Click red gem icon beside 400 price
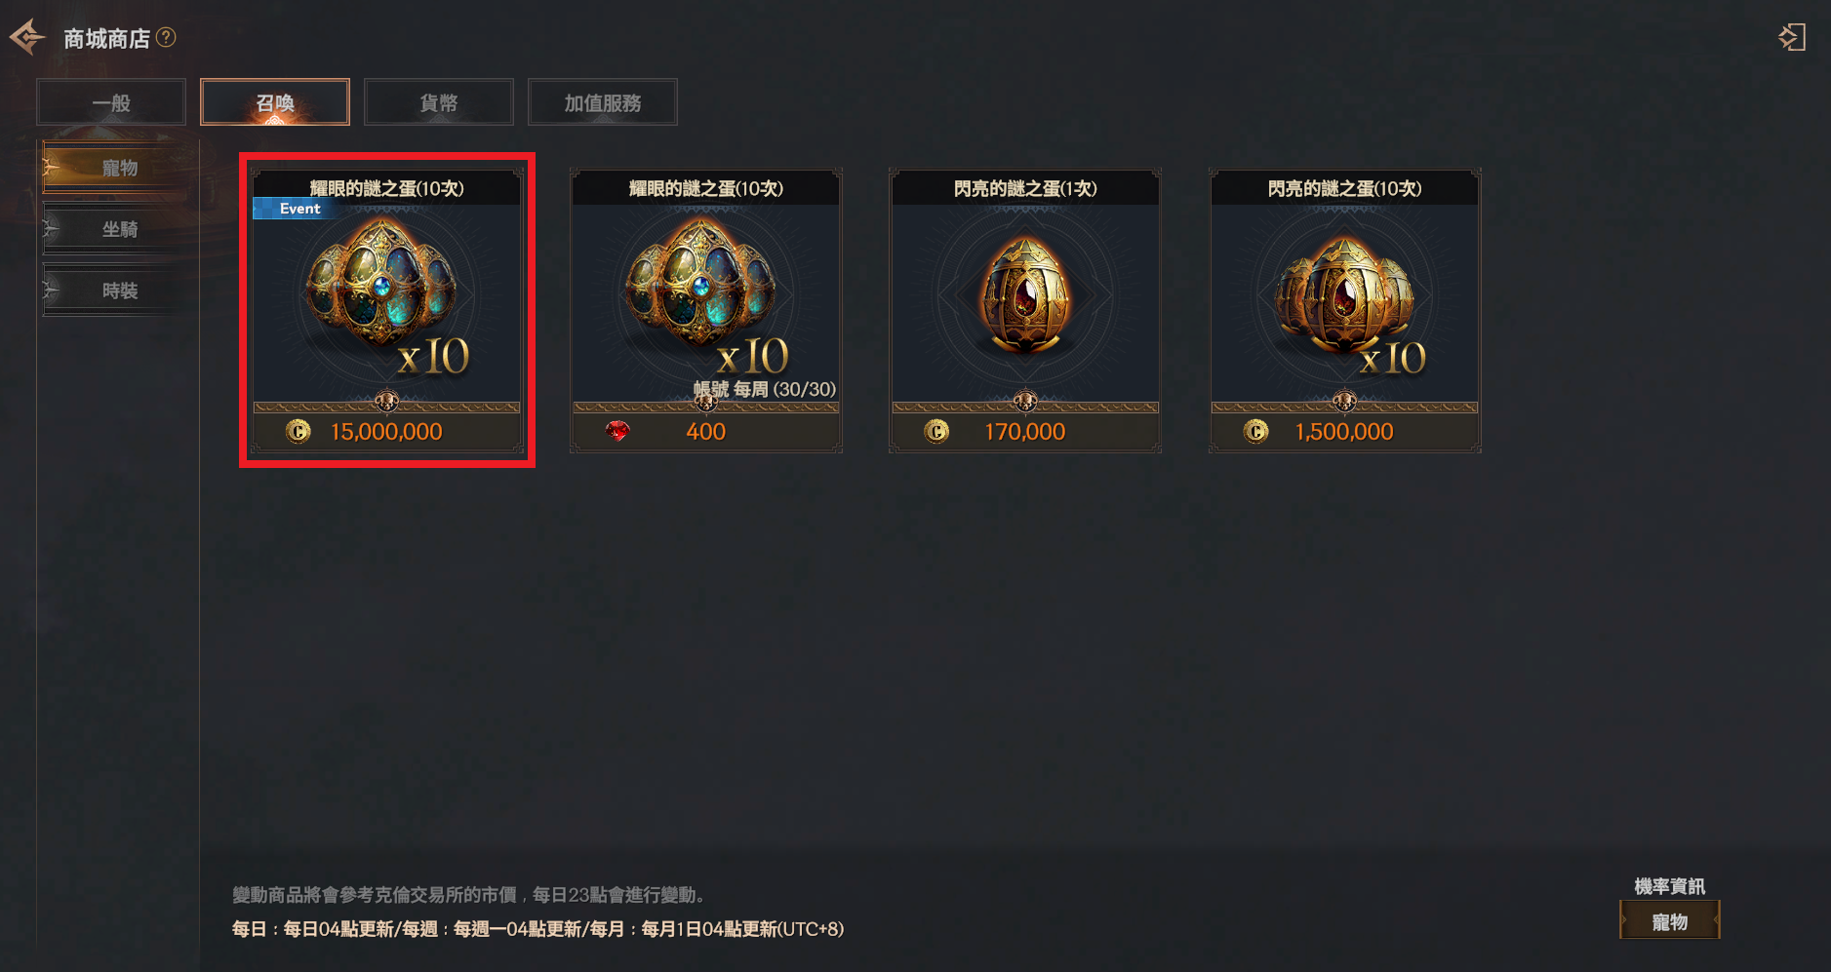Screen dimensions: 1831x972 click(x=617, y=431)
